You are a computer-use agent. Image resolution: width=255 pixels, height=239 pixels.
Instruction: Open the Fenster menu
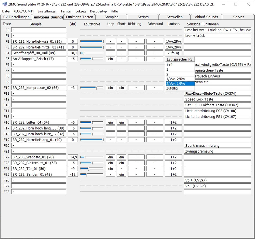coord(66,11)
